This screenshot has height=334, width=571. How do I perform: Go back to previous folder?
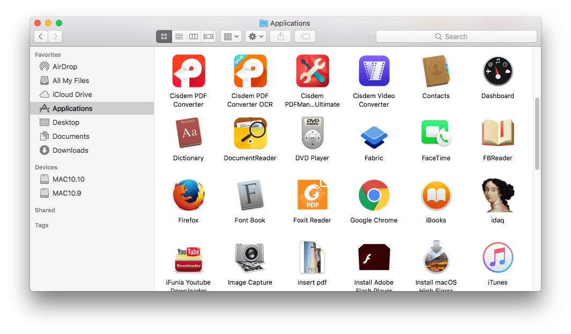coord(41,36)
